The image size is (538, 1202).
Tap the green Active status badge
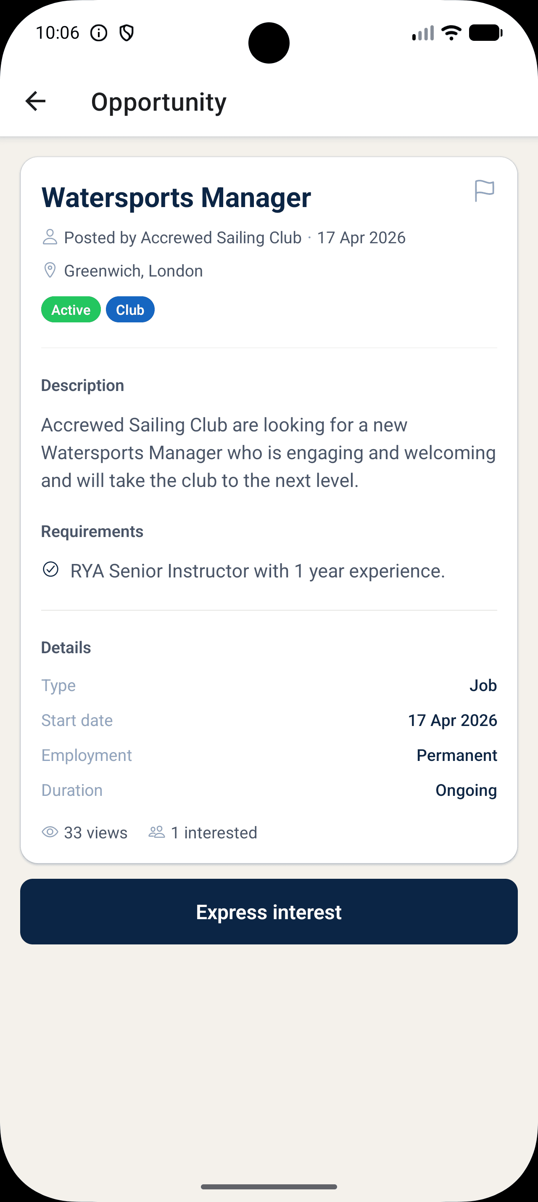coord(71,310)
